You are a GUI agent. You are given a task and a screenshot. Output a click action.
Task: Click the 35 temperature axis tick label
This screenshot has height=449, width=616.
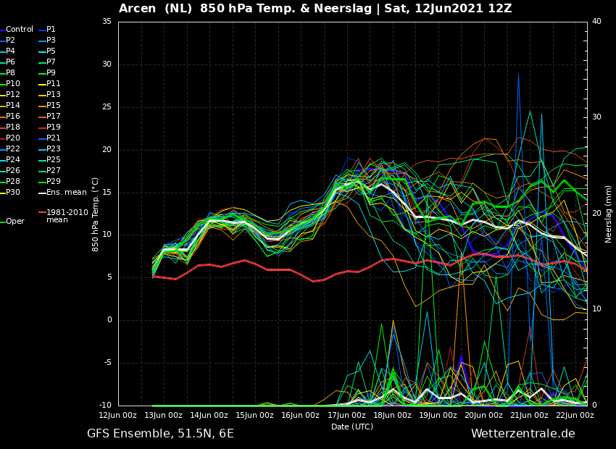[107, 22]
